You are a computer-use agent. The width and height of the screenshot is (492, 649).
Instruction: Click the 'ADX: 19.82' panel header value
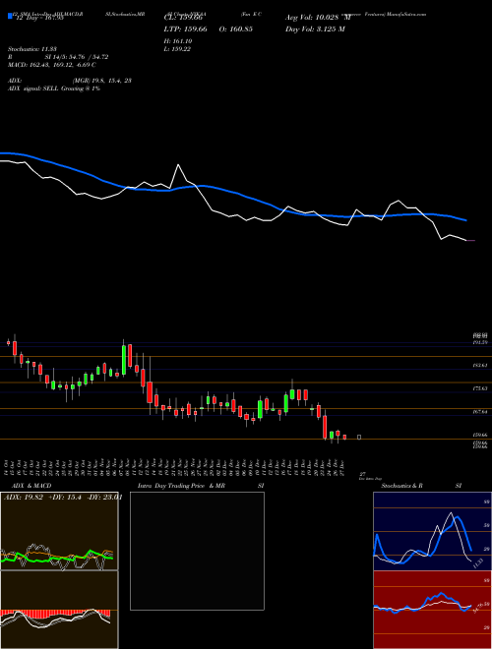click(23, 498)
